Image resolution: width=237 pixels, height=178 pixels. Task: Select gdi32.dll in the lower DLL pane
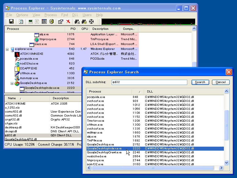[x=43, y=135]
